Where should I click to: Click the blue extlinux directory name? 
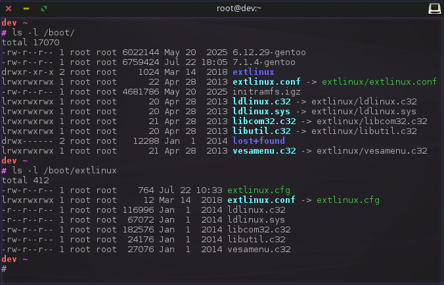pyautogui.click(x=254, y=72)
